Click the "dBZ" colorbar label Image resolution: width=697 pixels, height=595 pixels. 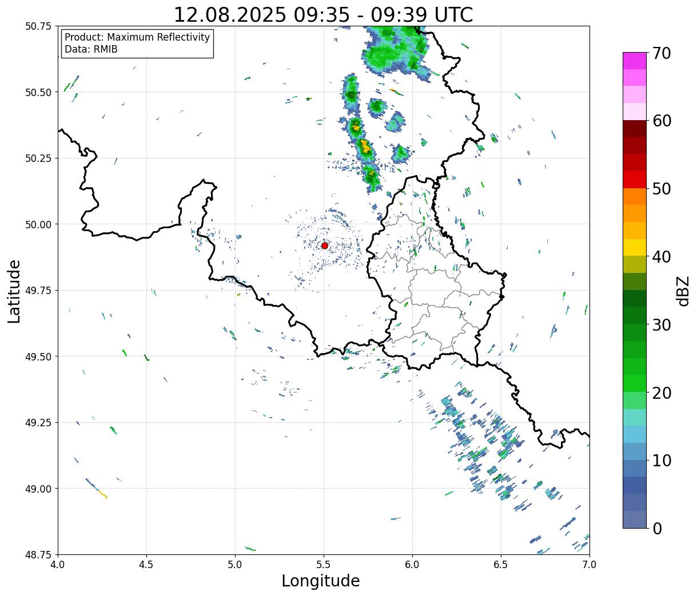tap(683, 291)
